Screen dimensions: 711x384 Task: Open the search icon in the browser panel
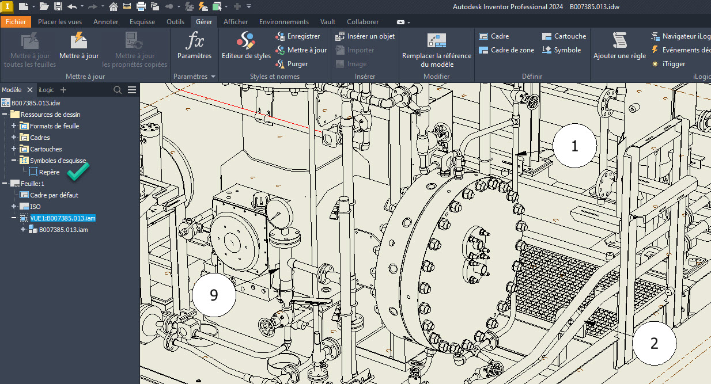point(118,90)
